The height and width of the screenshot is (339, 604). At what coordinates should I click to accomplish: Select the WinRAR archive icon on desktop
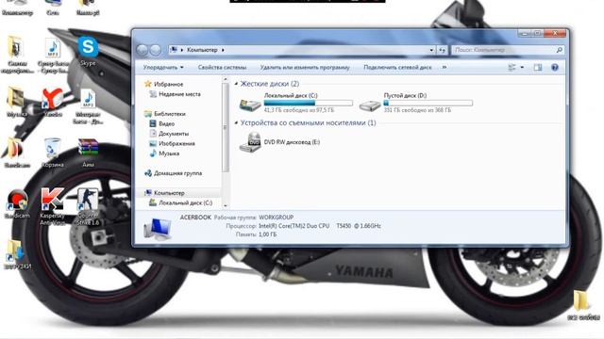click(x=88, y=153)
